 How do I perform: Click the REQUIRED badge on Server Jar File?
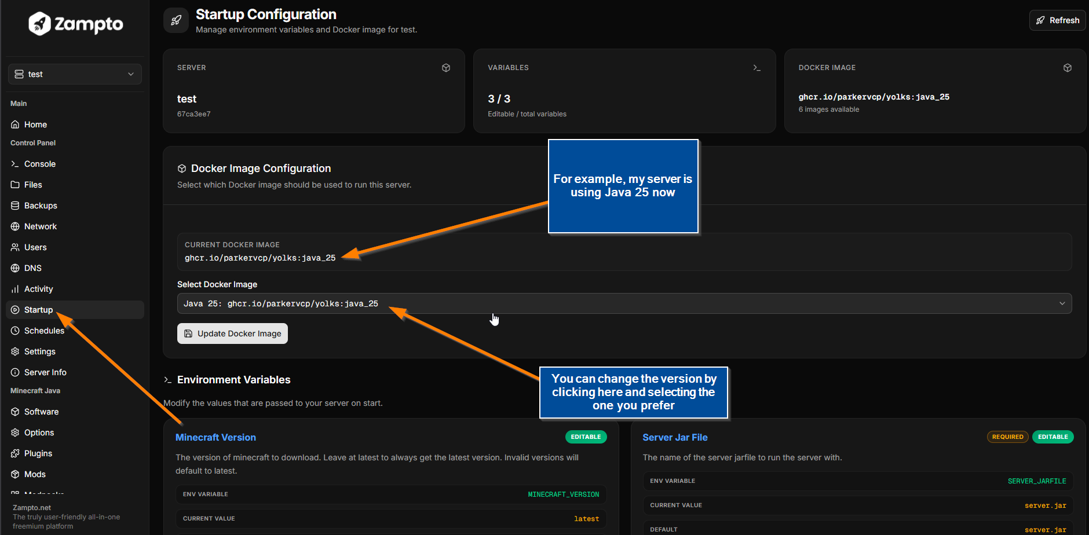[1007, 437]
